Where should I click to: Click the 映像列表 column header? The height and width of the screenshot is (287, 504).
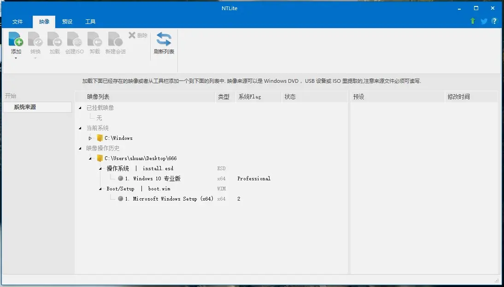tap(145, 97)
